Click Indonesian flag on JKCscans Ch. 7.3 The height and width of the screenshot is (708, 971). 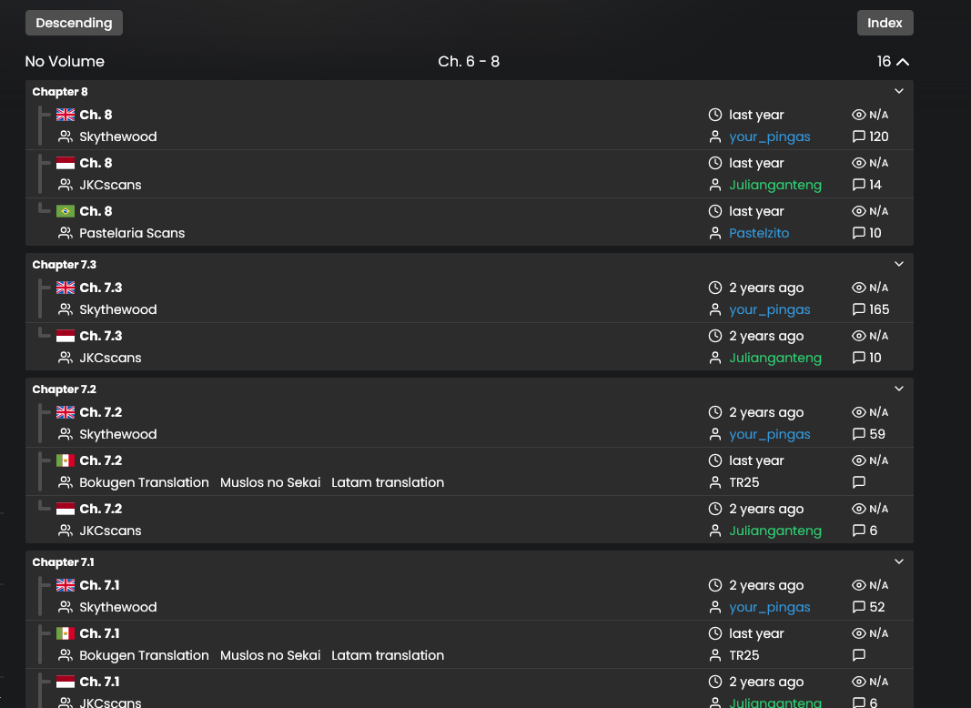(x=65, y=336)
